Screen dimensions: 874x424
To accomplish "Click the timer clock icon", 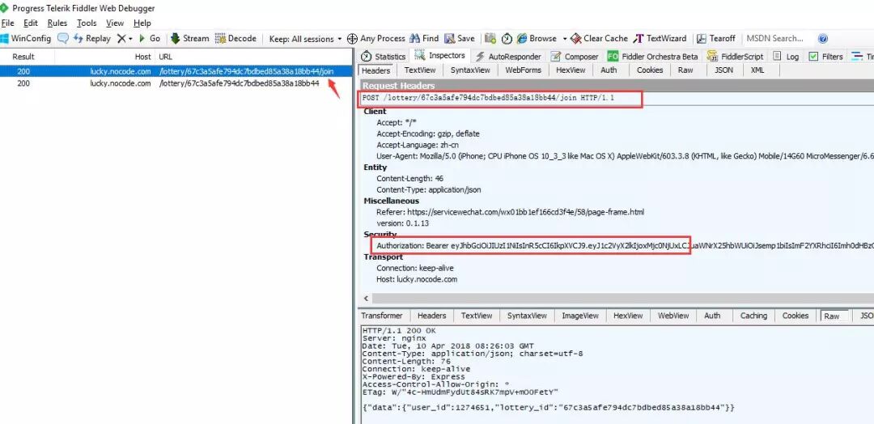I will 507,39.
